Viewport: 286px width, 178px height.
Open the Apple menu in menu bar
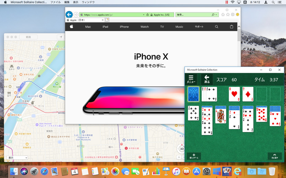(x=5, y=2)
